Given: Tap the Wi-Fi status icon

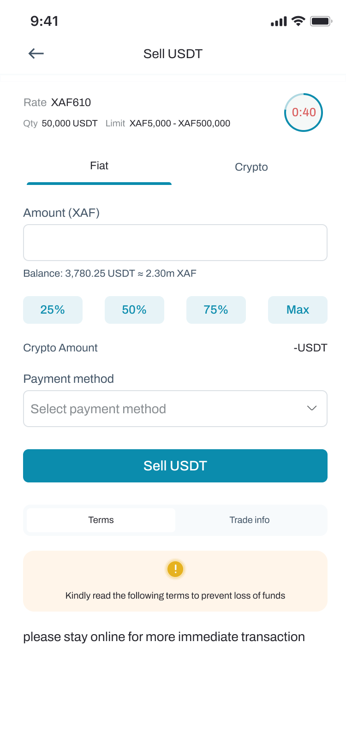Looking at the screenshot, I should click(298, 21).
